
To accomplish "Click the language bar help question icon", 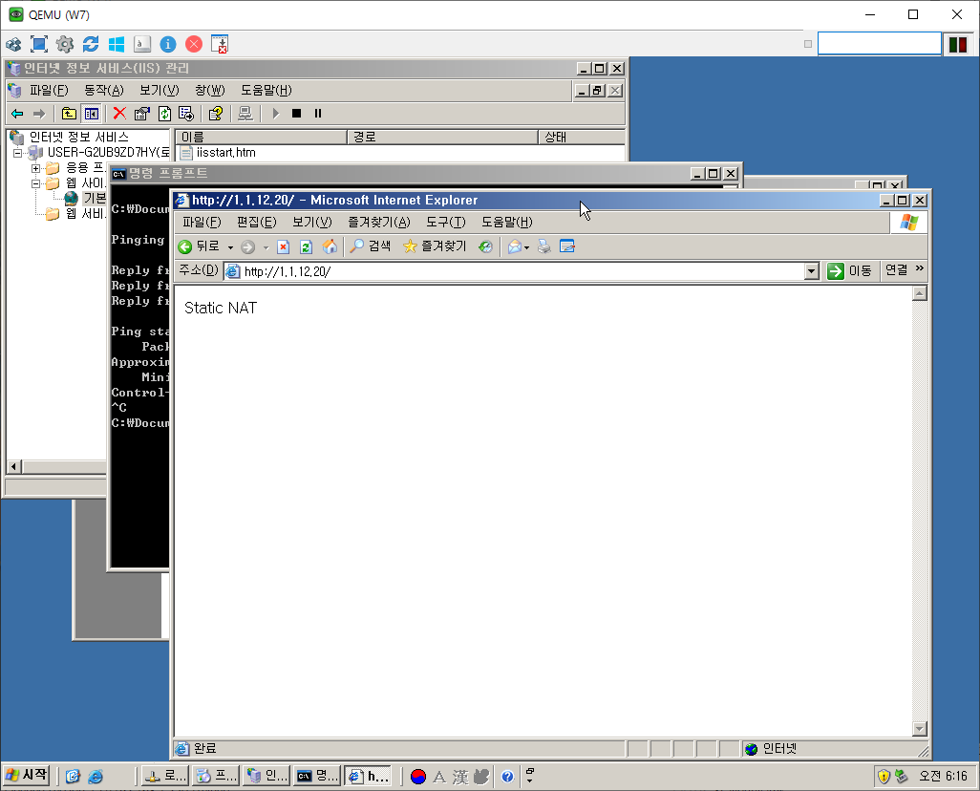I will (x=507, y=777).
